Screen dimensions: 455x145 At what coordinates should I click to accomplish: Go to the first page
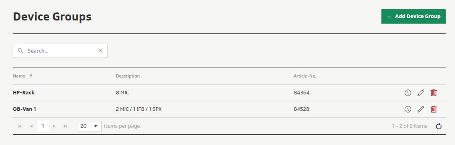20,126
